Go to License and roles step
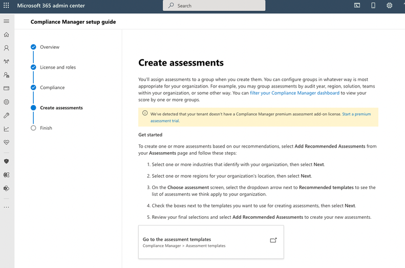405x268 pixels. 58,67
